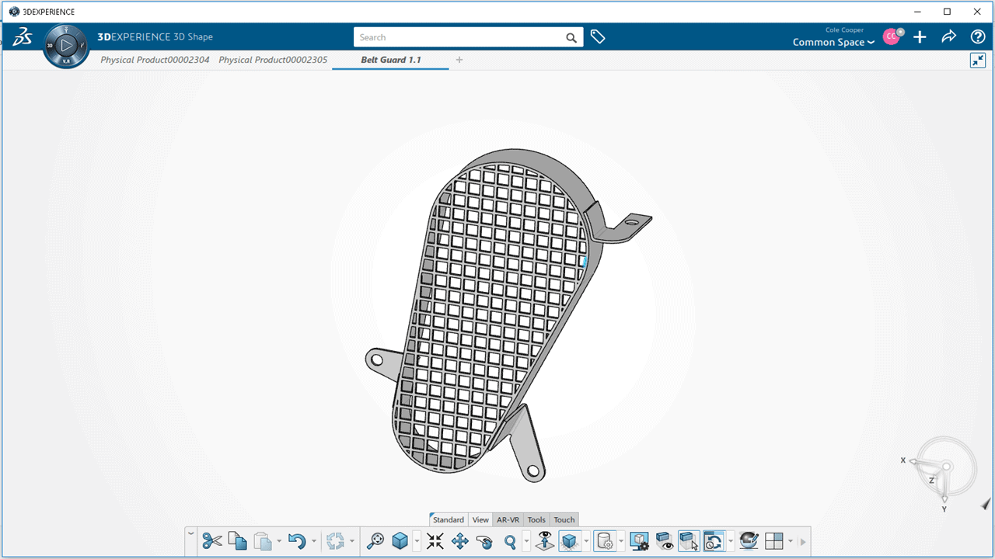The image size is (995, 559).
Task: Click Fit All In view icon
Action: pos(435,541)
